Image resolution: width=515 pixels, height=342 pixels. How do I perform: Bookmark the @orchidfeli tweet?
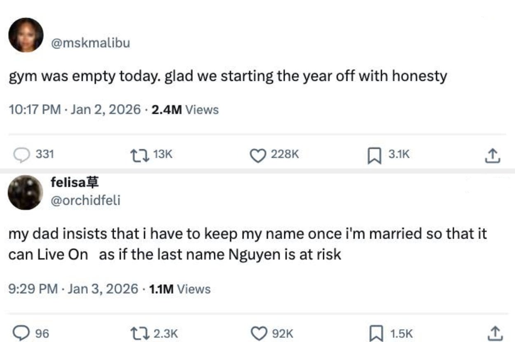pyautogui.click(x=374, y=333)
